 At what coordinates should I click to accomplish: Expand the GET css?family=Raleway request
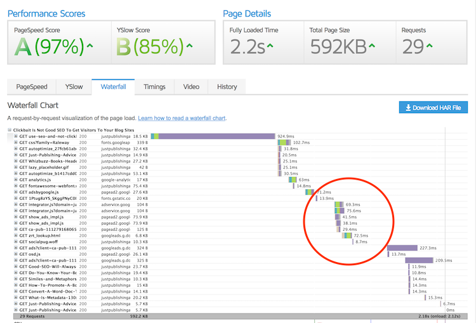tap(16, 142)
